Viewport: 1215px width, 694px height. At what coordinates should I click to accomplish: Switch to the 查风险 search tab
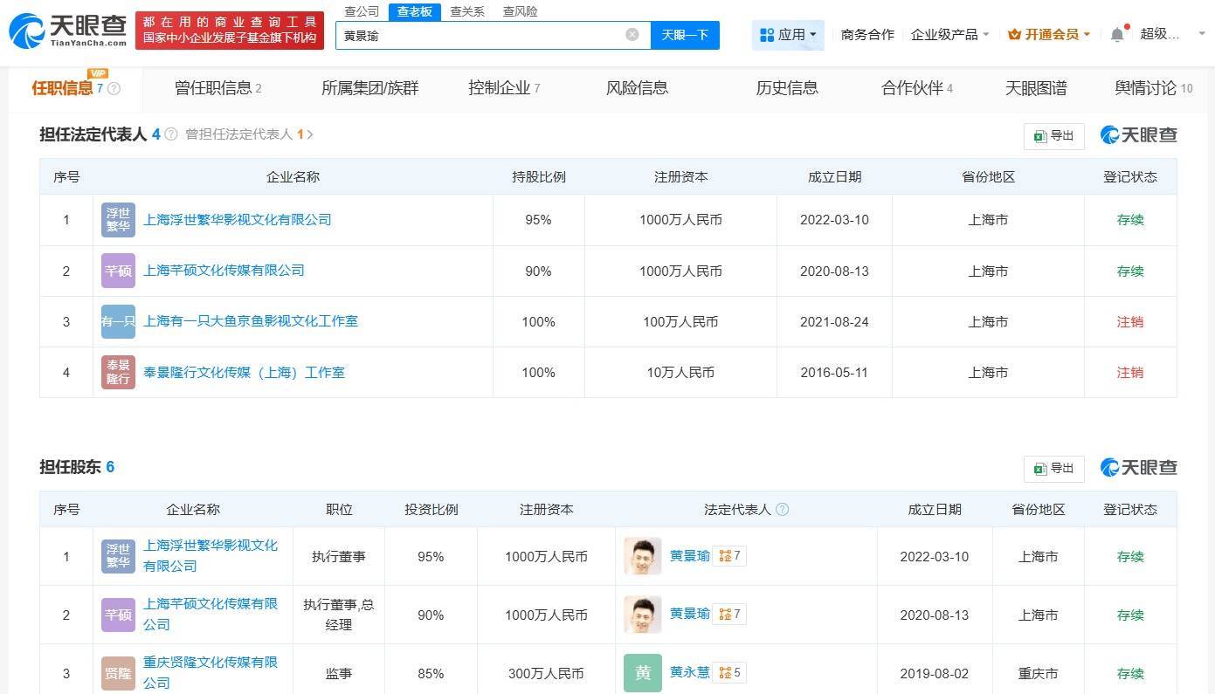click(x=521, y=11)
